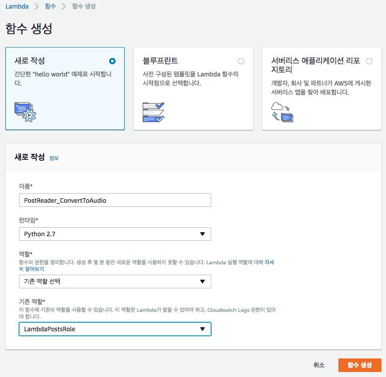The width and height of the screenshot is (386, 377).
Task: Click the 새로 작성 card title
Action: pos(29,61)
